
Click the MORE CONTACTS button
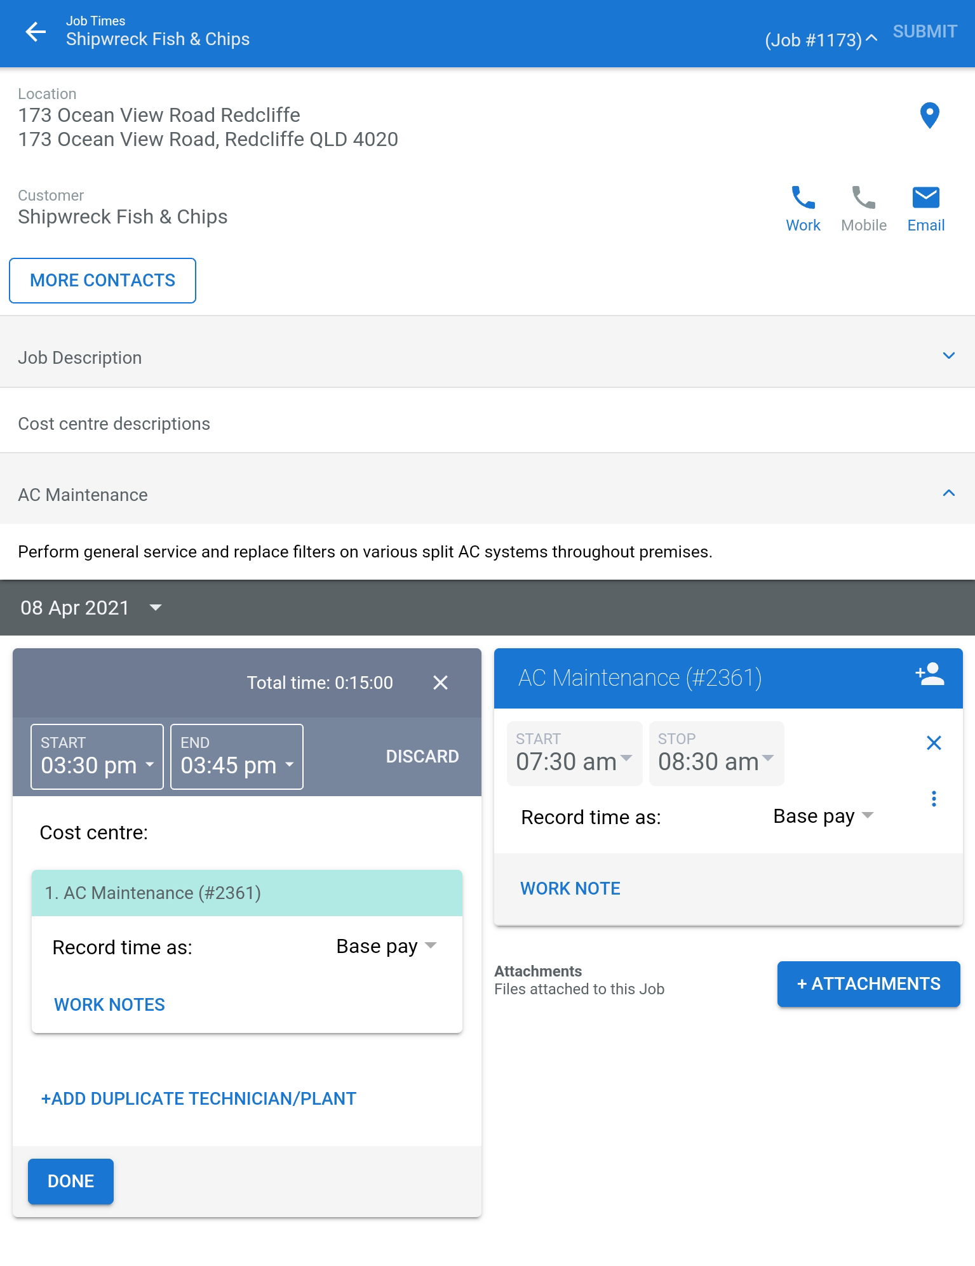point(102,281)
